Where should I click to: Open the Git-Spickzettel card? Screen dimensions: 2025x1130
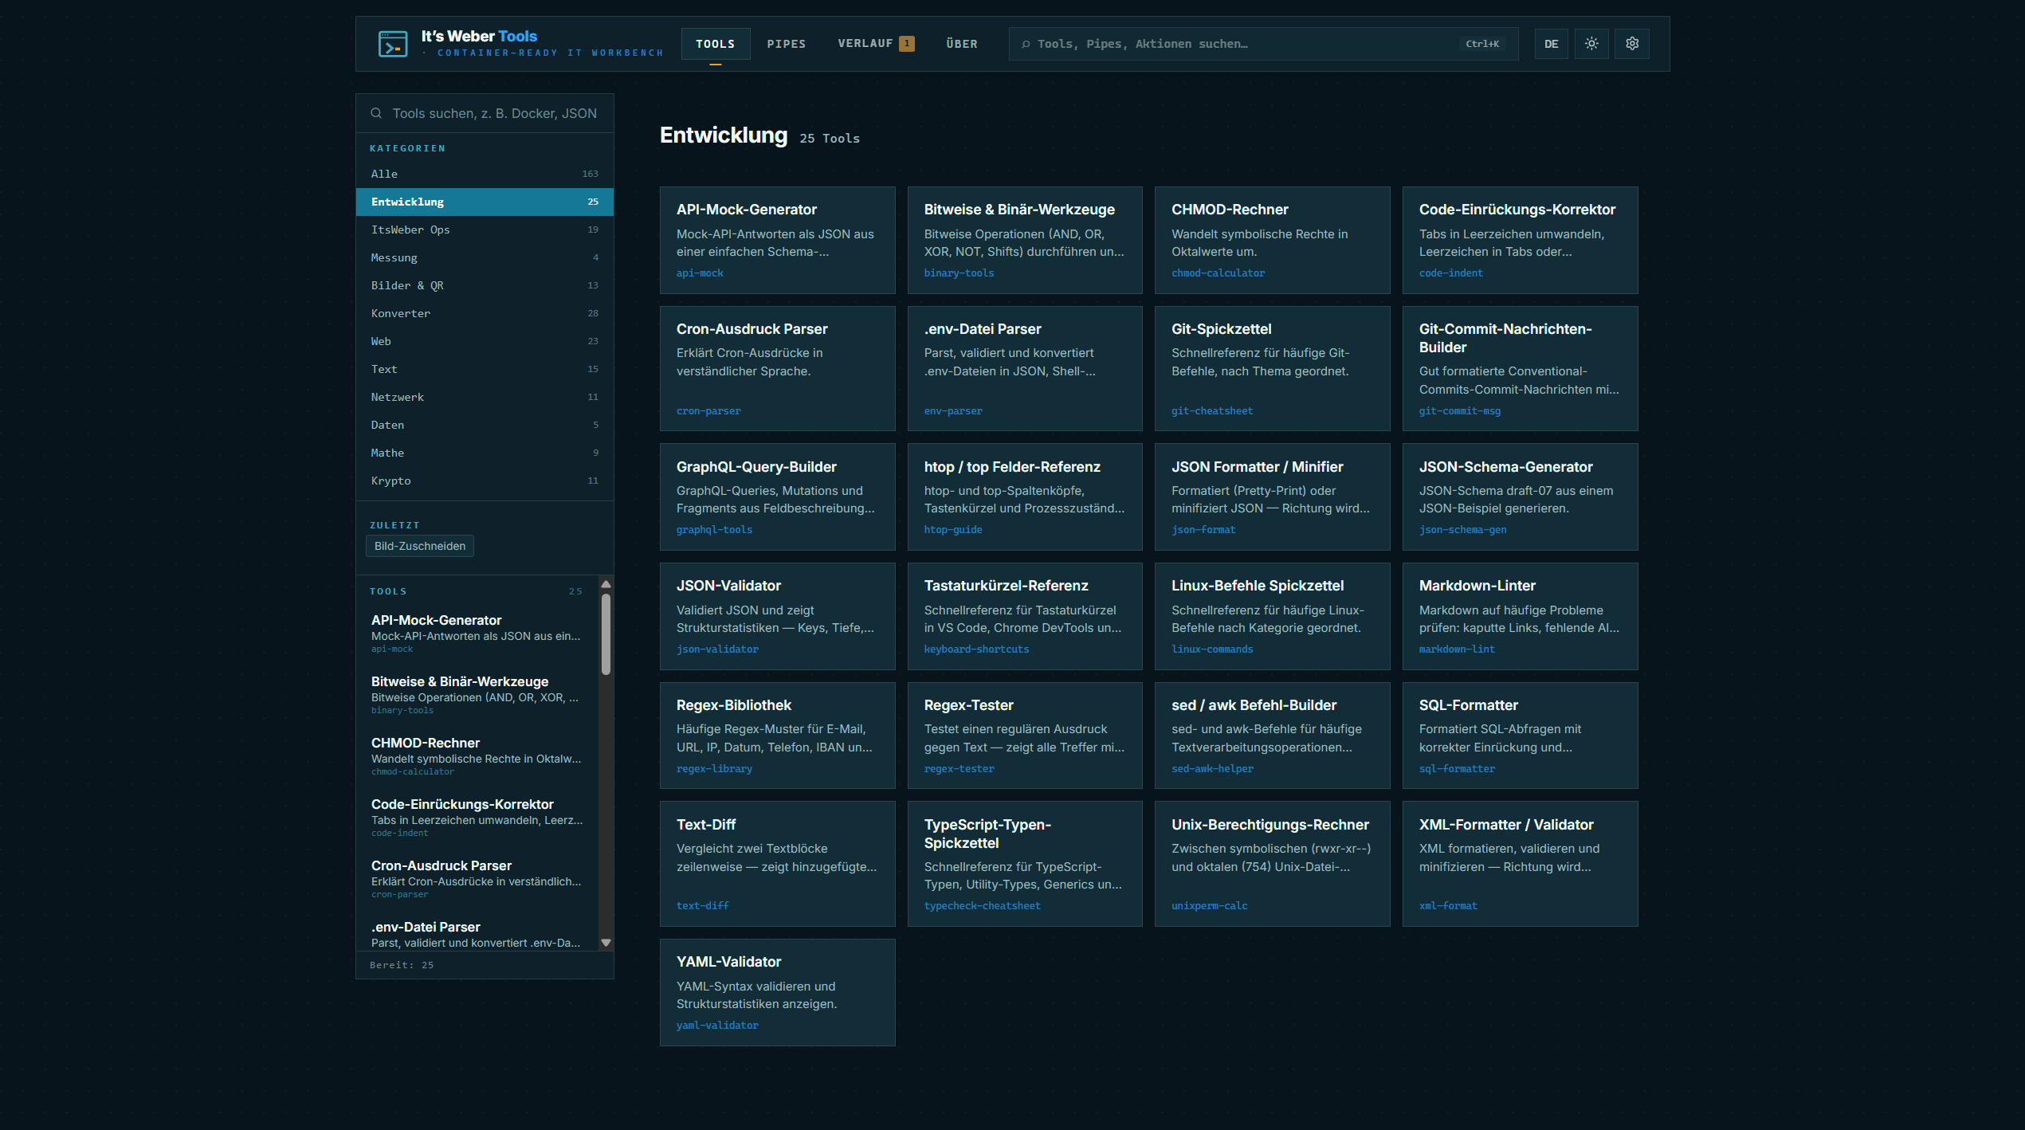1272,368
